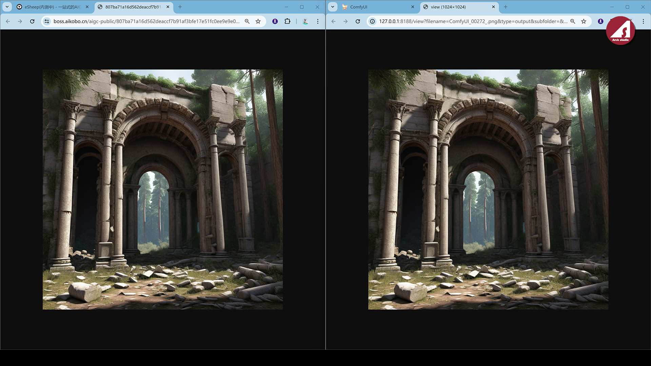Image resolution: width=651 pixels, height=366 pixels.
Task: Open download manager icon in left window
Action: click(275, 21)
